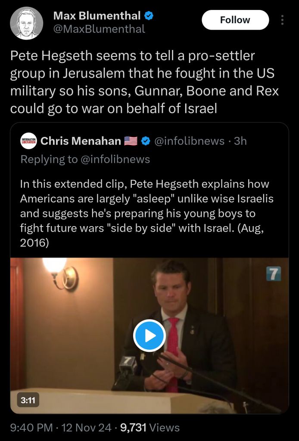The width and height of the screenshot is (299, 441).
Task: Click the 9,731 Views count
Action: 150,428
